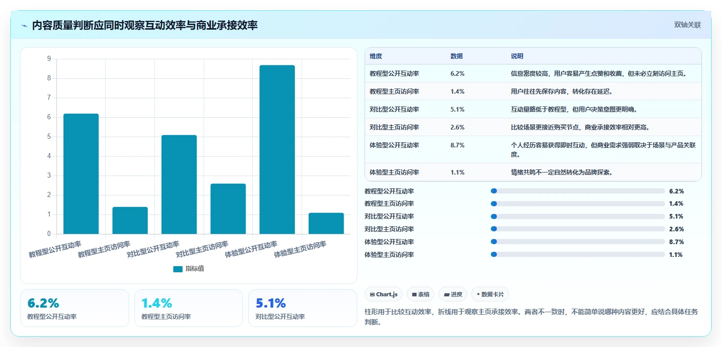This screenshot has width=722, height=347.
Task: Click the 双轴关联 badge
Action: [x=687, y=25]
